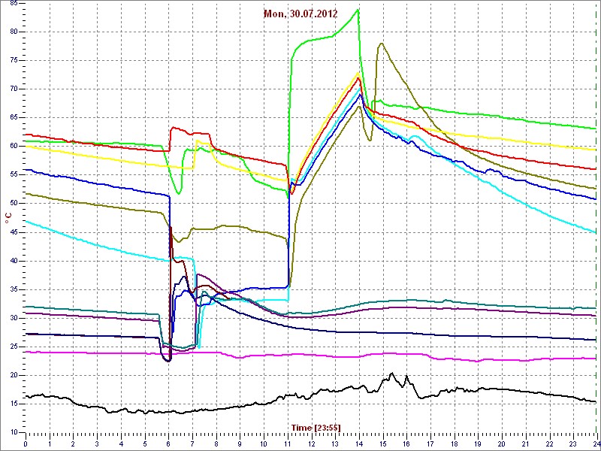Select hour 9 on the time axis
Screen dimensions: 601x451
pos(240,443)
